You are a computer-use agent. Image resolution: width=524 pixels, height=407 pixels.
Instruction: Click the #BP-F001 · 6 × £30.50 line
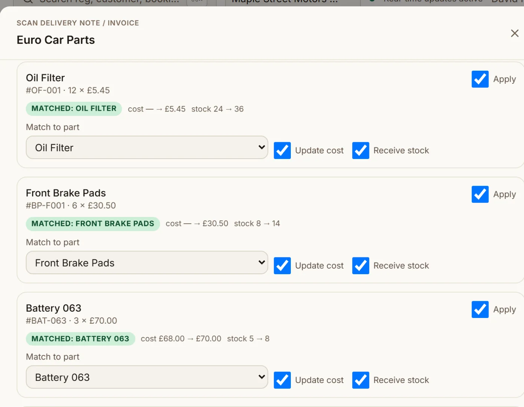tap(71, 206)
